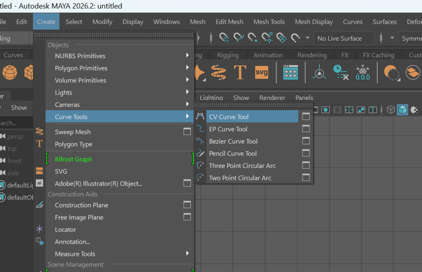Screen dimensions: 422x272
Task: Click the SVG shelf icon
Action: click(262, 73)
